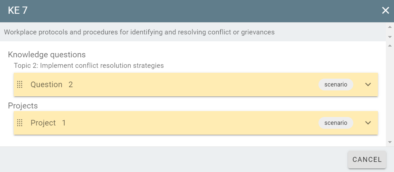Grab the drag handle next to Question 2

coord(20,85)
